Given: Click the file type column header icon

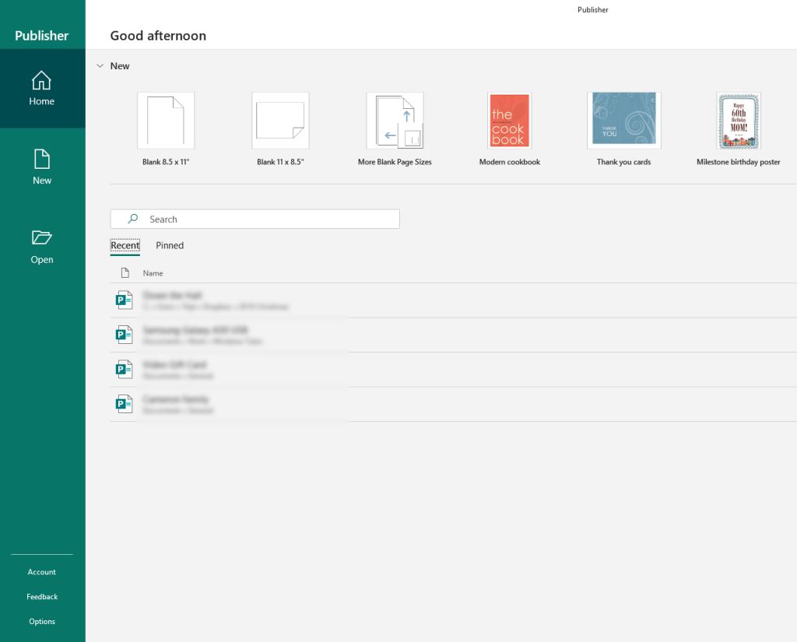Looking at the screenshot, I should [125, 273].
